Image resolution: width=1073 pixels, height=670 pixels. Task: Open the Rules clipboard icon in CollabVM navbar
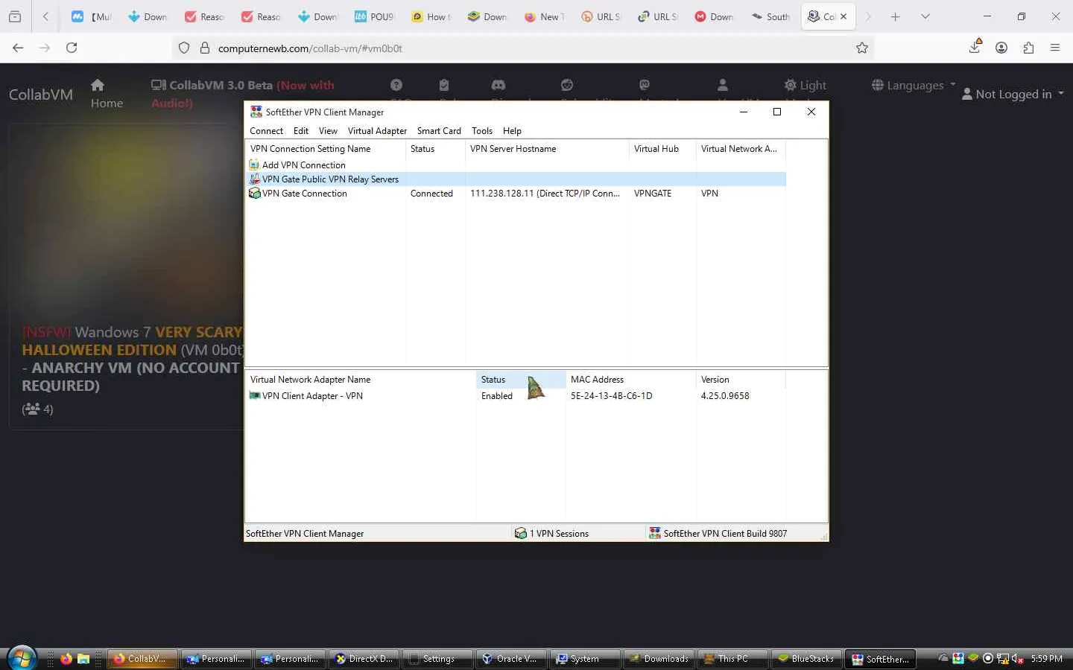[x=444, y=85]
